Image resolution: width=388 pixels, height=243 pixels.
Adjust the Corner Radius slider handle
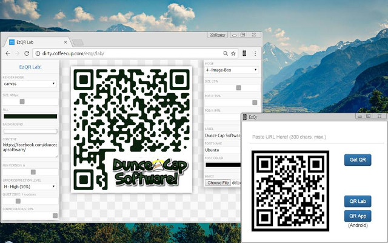pyautogui.click(x=55, y=216)
